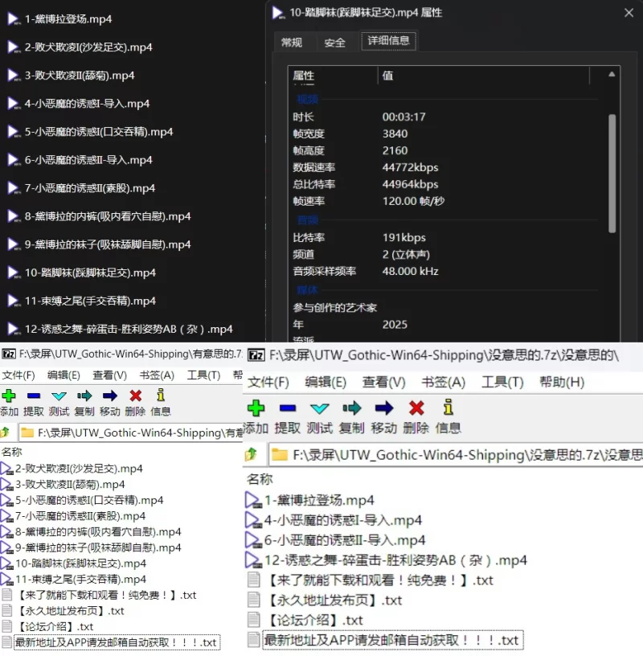Sort by the 名称 column header in right window

click(260, 479)
